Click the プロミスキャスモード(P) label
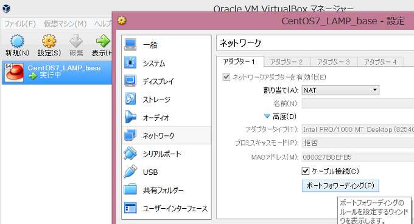The height and width of the screenshot is (224, 414). click(x=267, y=143)
